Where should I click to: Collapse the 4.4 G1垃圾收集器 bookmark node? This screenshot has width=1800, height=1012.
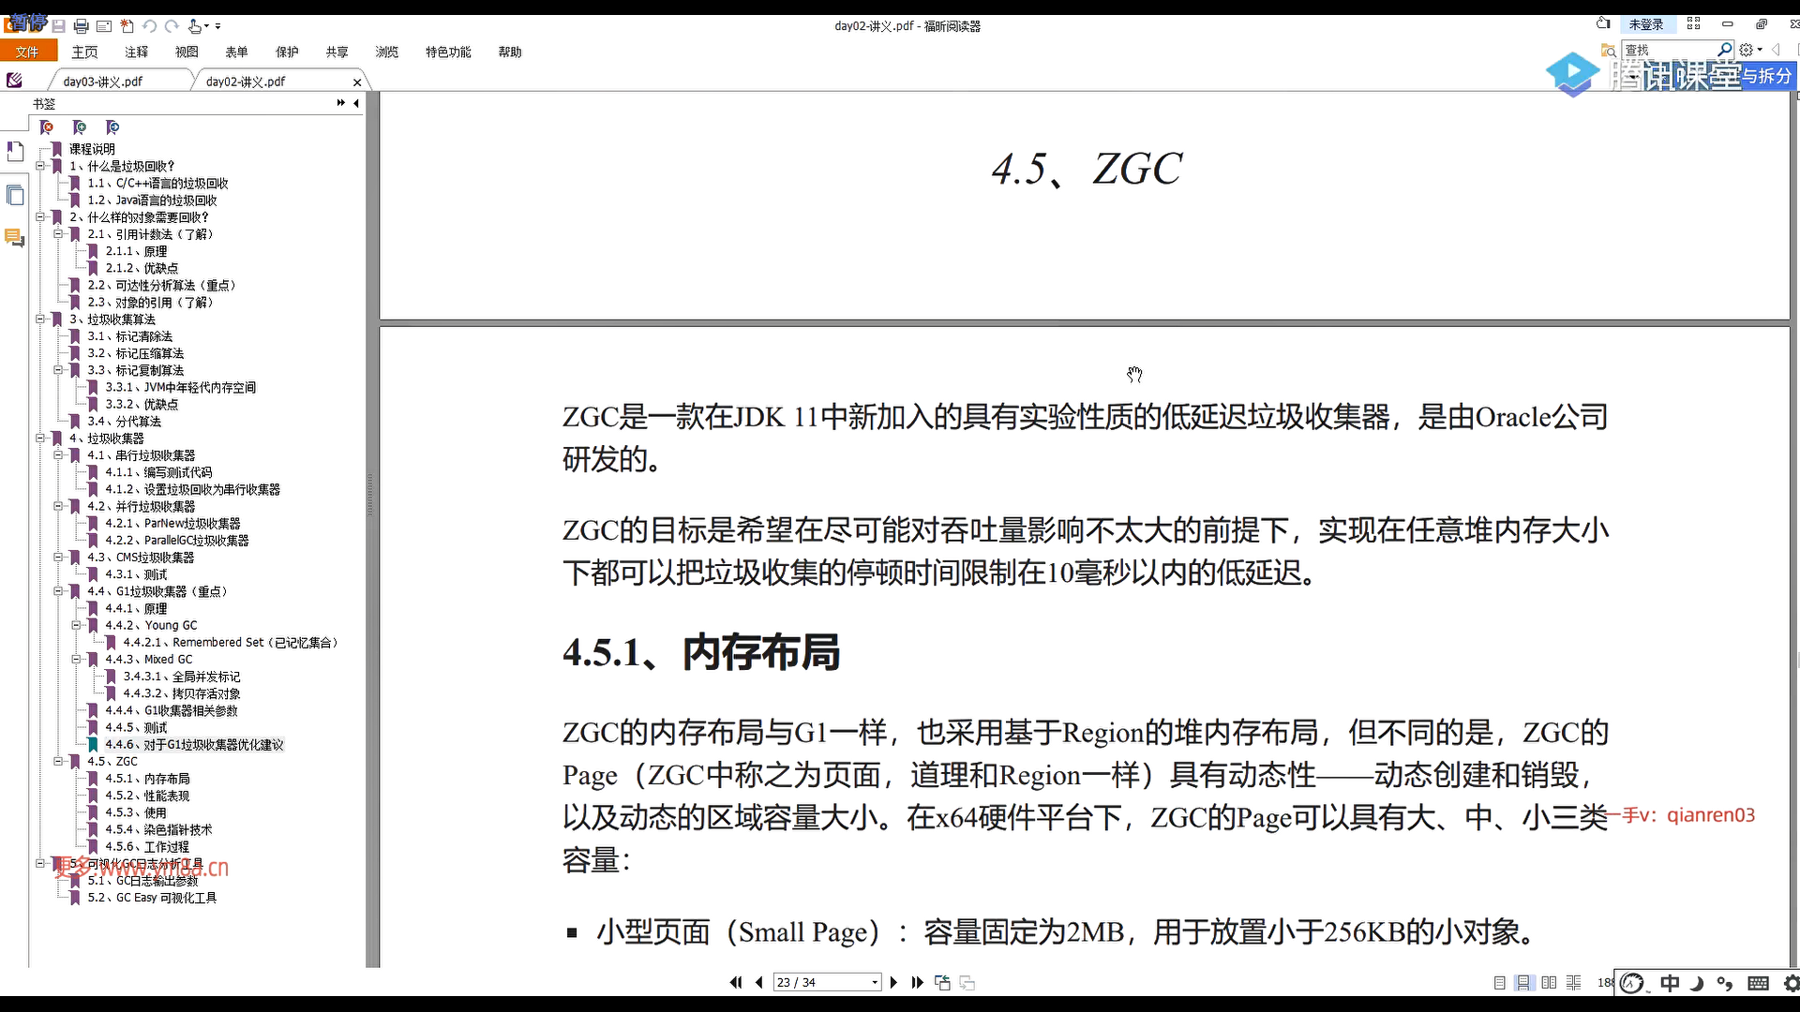click(58, 591)
